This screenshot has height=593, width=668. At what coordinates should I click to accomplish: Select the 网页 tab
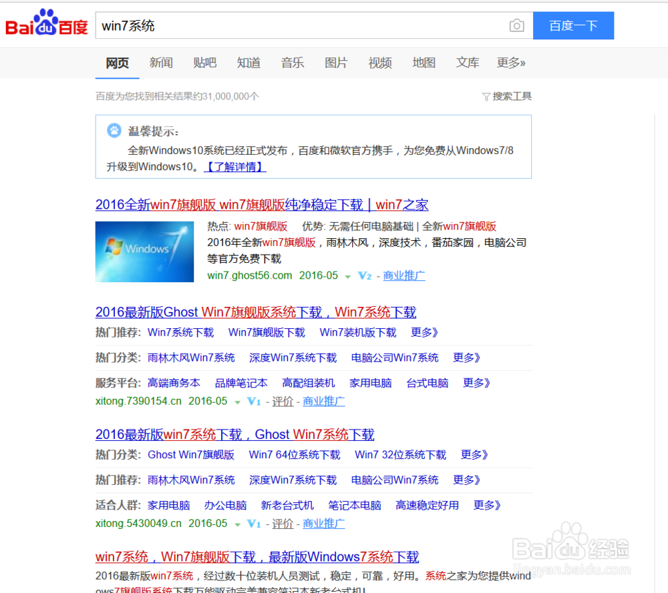tap(117, 63)
